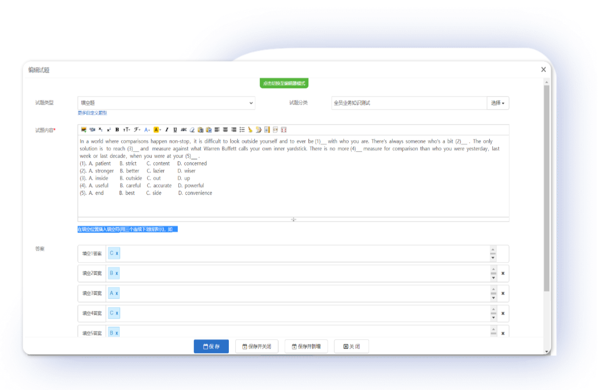Open the yellow text highlight color picker
The image size is (602, 390).
coord(157,130)
